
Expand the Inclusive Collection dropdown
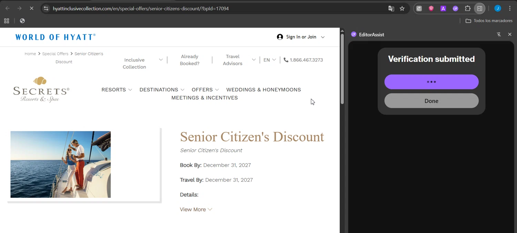(161, 60)
